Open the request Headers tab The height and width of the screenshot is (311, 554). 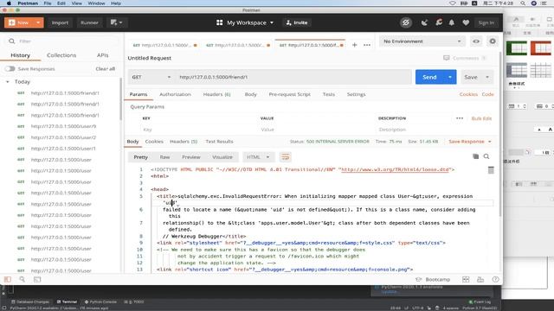(216, 94)
